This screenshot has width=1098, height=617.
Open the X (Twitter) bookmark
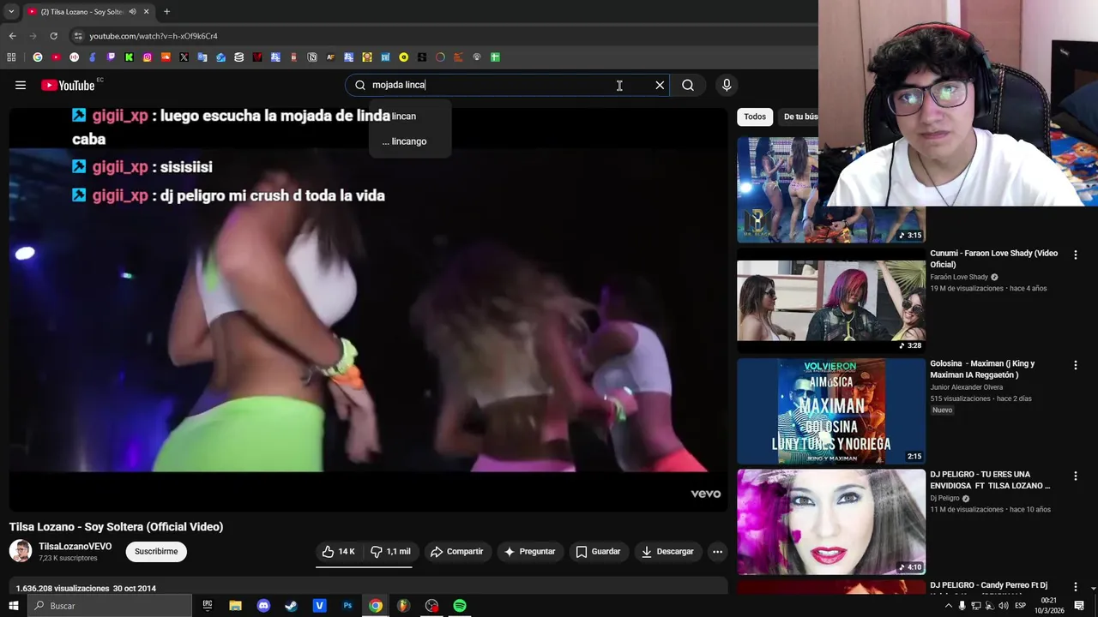pos(184,57)
